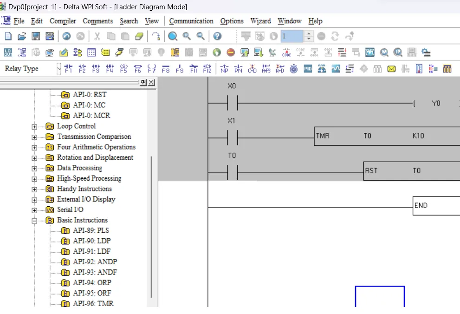Select API-89: PLS in the tree
Image resolution: width=460 pixels, height=314 pixels.
[x=91, y=230]
